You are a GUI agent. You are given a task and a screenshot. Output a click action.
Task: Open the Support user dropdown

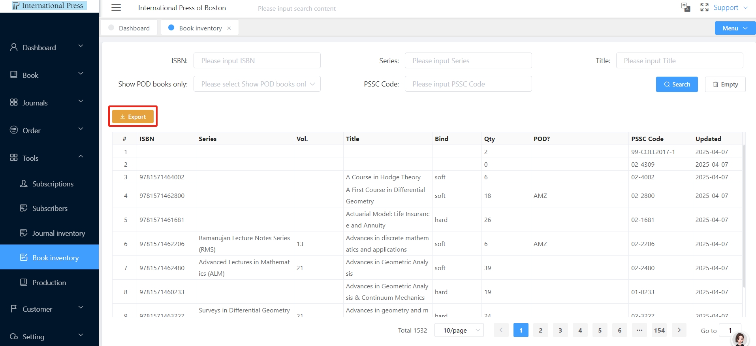pos(731,8)
